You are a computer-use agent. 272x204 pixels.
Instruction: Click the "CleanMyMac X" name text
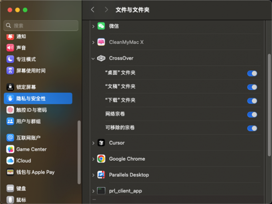[x=126, y=42]
